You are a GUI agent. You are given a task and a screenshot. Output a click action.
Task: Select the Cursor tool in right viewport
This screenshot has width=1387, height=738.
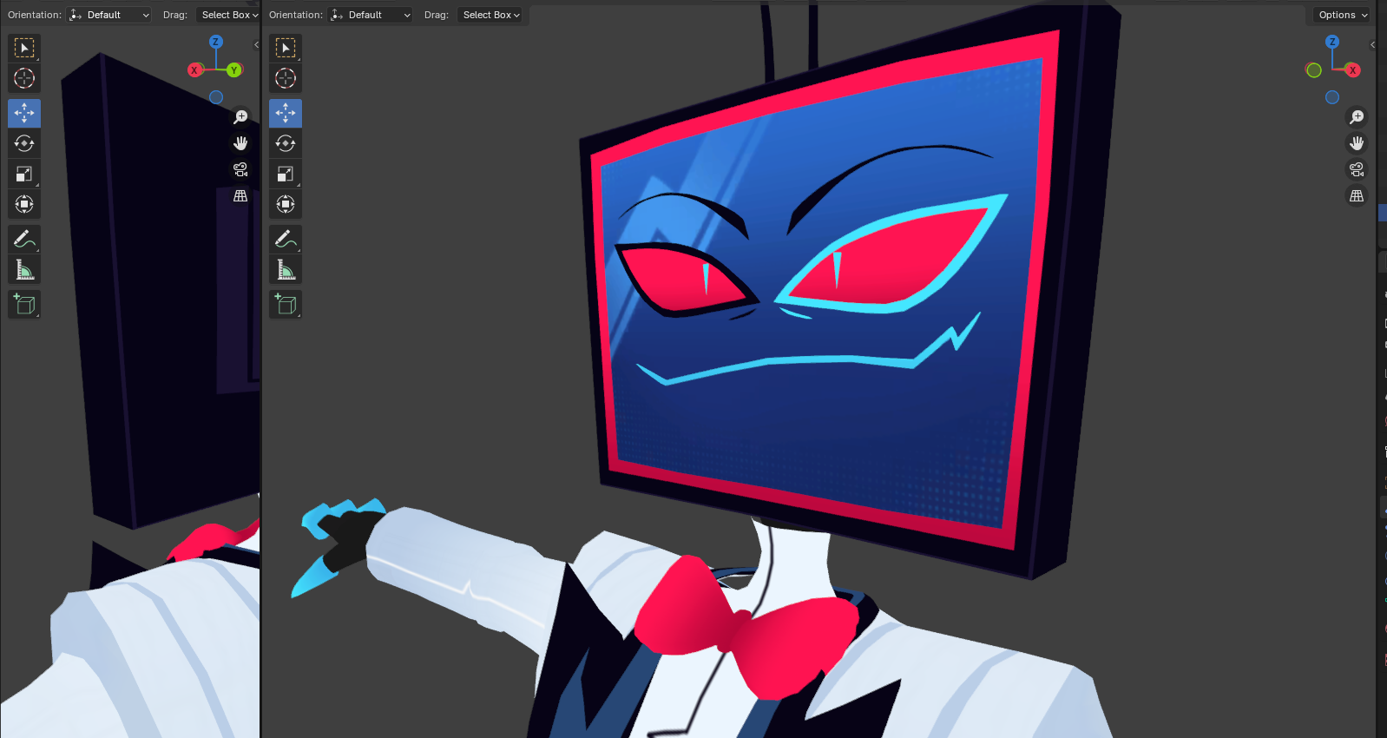point(286,78)
